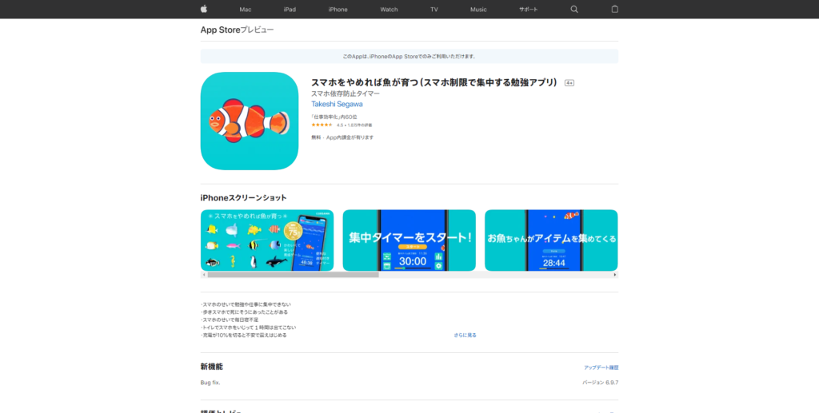This screenshot has height=413, width=819.
Task: Click the Apple logo in navigation bar
Action: (x=204, y=9)
